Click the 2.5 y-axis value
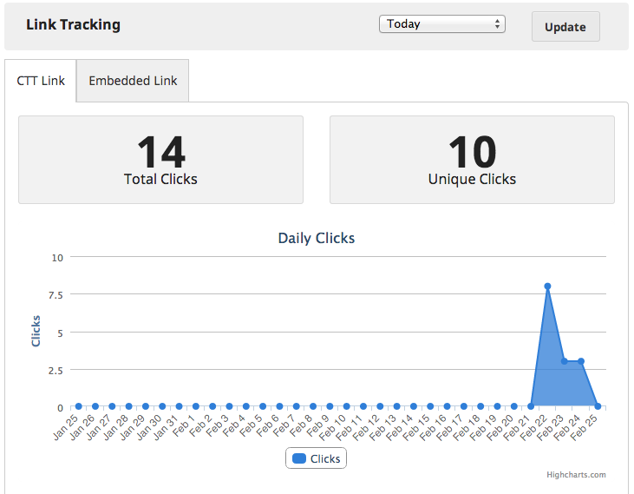Screen dimensions: 634x494 tap(56, 371)
